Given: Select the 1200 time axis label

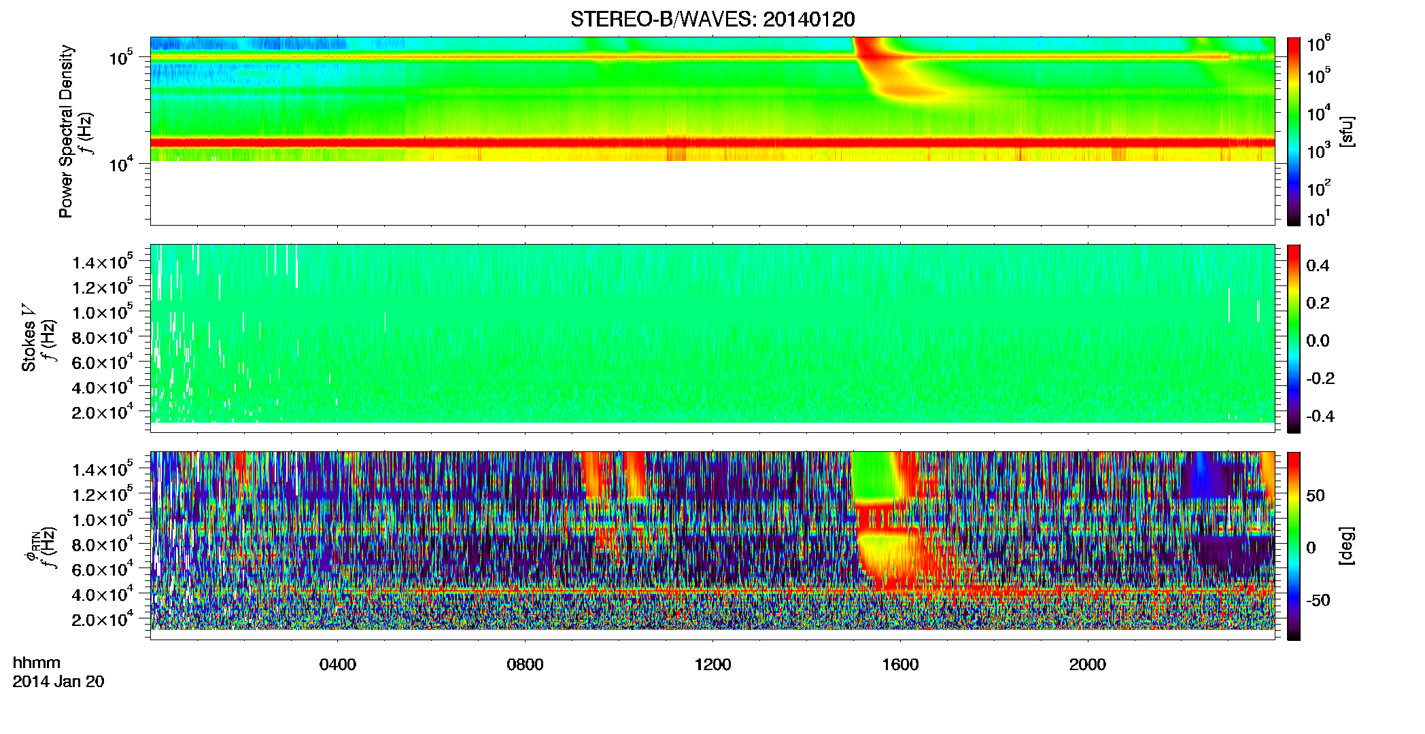Looking at the screenshot, I should pyautogui.click(x=712, y=665).
